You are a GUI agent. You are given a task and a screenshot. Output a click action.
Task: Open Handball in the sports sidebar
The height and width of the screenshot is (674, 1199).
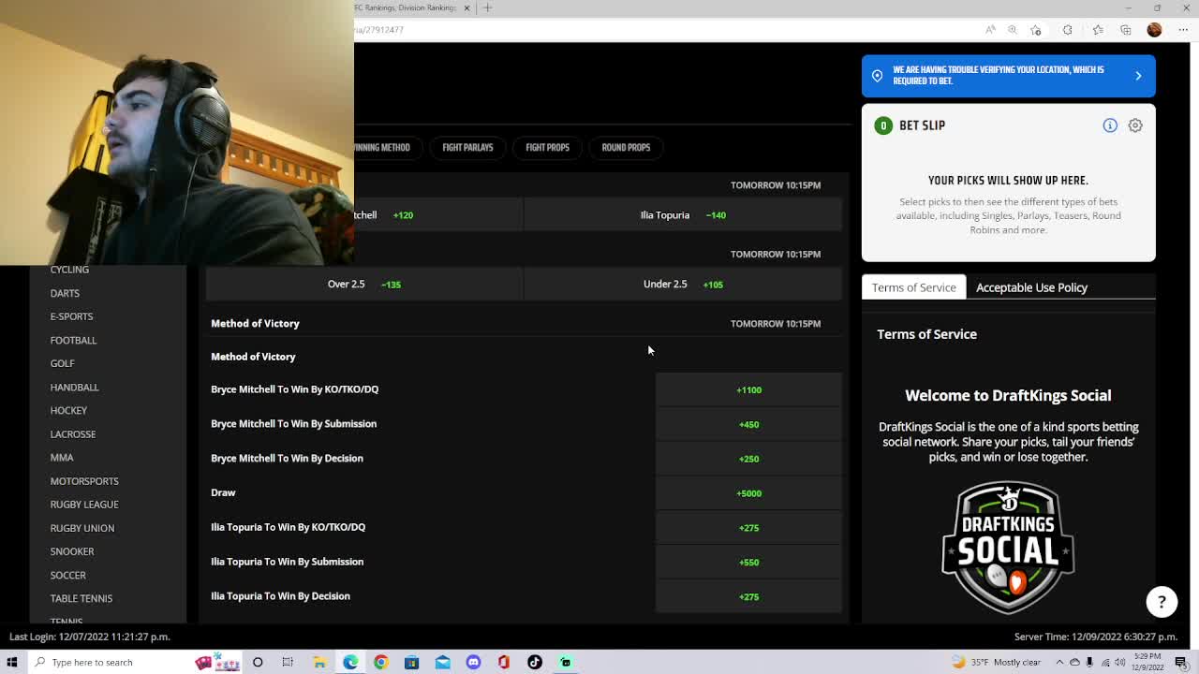[74, 387]
